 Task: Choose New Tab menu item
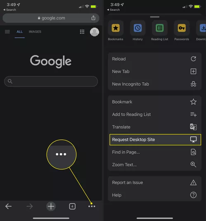point(155,71)
